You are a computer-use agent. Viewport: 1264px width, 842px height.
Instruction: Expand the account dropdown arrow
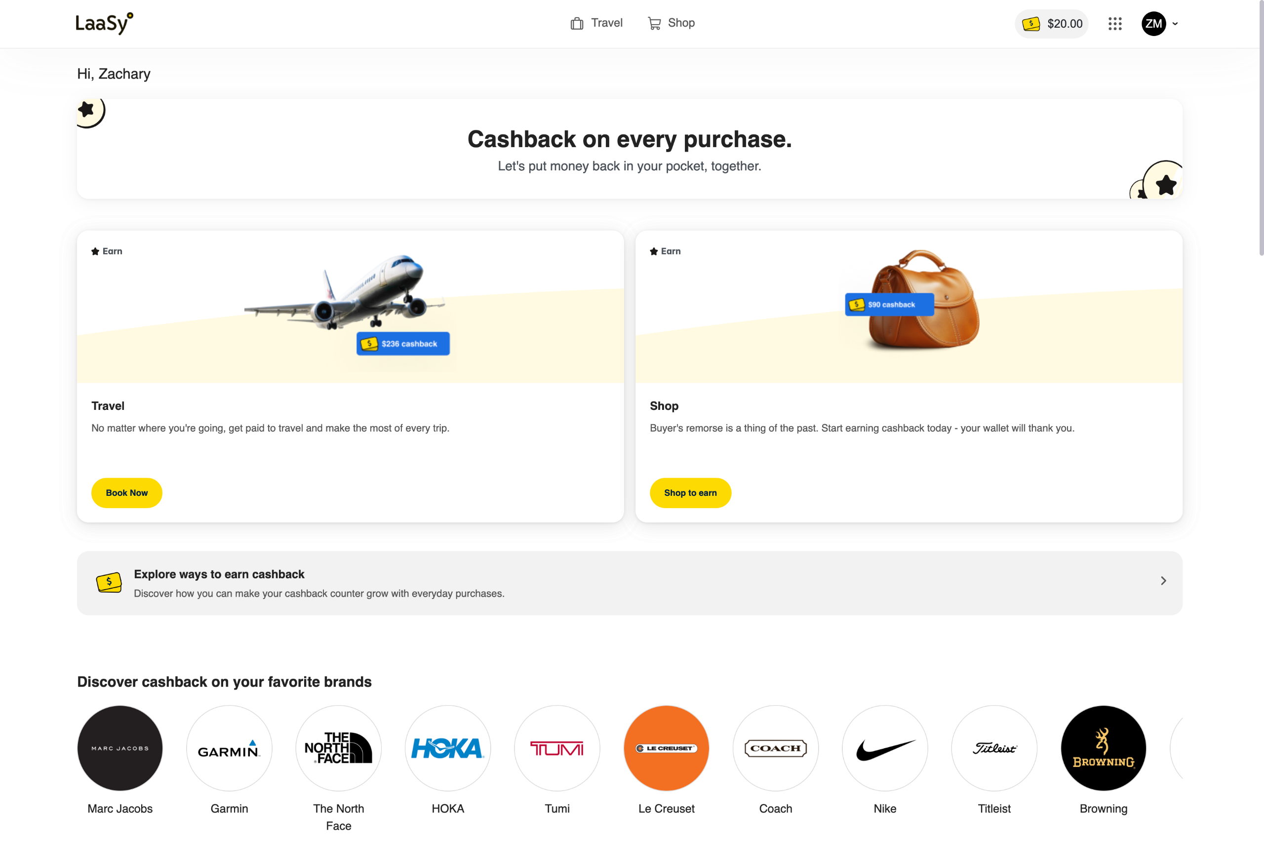click(1176, 24)
